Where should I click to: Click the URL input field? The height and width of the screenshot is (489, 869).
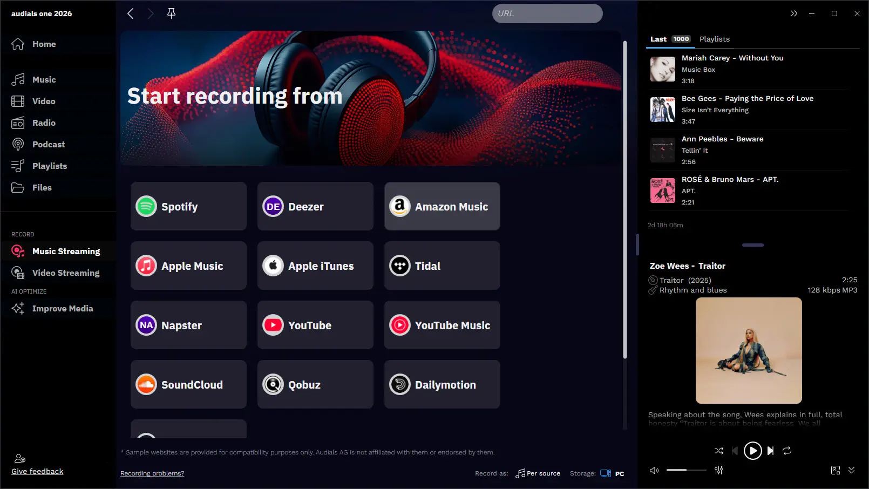[547, 13]
